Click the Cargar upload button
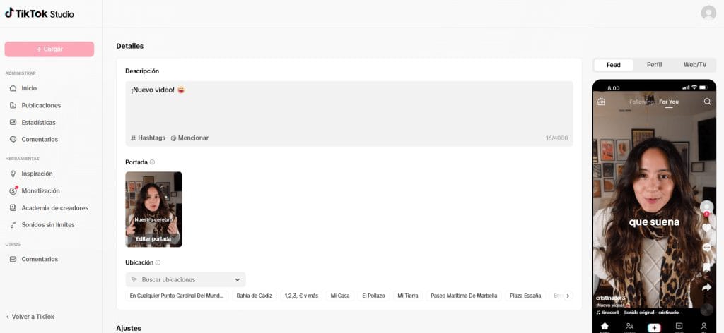 (49, 49)
